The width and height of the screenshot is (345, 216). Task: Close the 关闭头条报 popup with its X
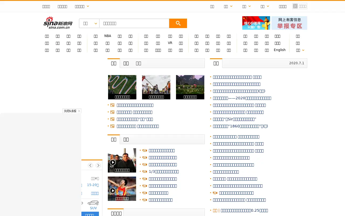tap(79, 111)
